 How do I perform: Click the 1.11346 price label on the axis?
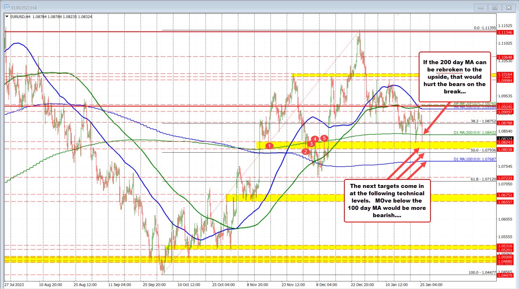[505, 32]
